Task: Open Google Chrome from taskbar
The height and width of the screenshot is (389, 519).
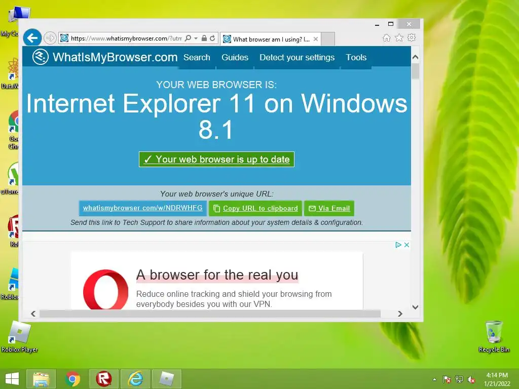Action: pos(73,379)
